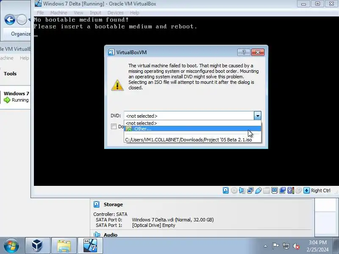Click the mouse integration status icon
The width and height of the screenshot is (339, 254).
coord(299,190)
